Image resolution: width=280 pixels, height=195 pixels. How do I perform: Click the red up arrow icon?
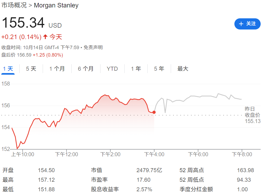click(x=45, y=37)
